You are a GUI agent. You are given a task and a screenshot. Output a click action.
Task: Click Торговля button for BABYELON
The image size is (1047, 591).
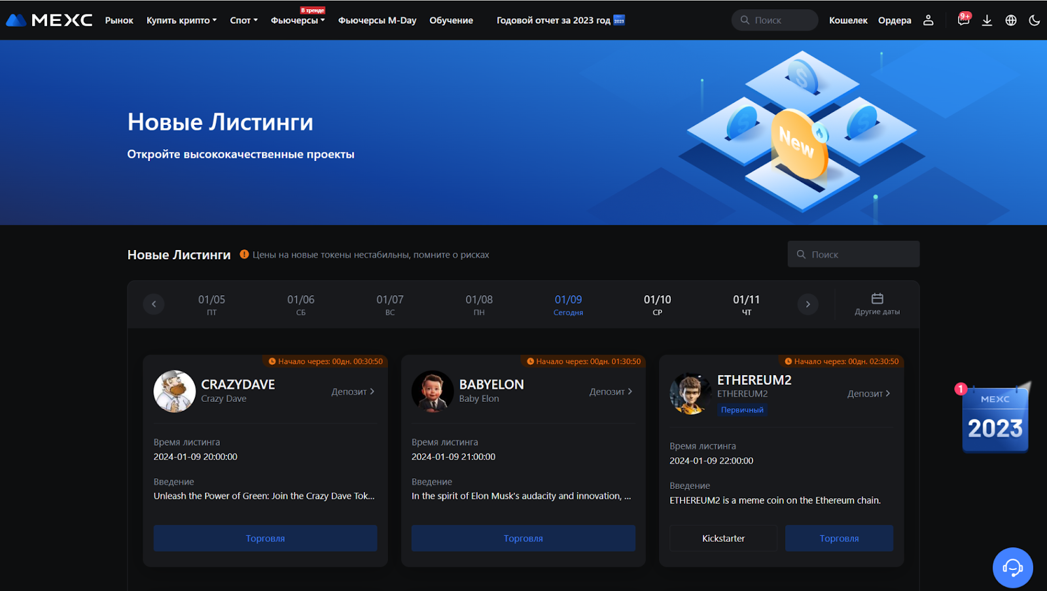point(523,538)
